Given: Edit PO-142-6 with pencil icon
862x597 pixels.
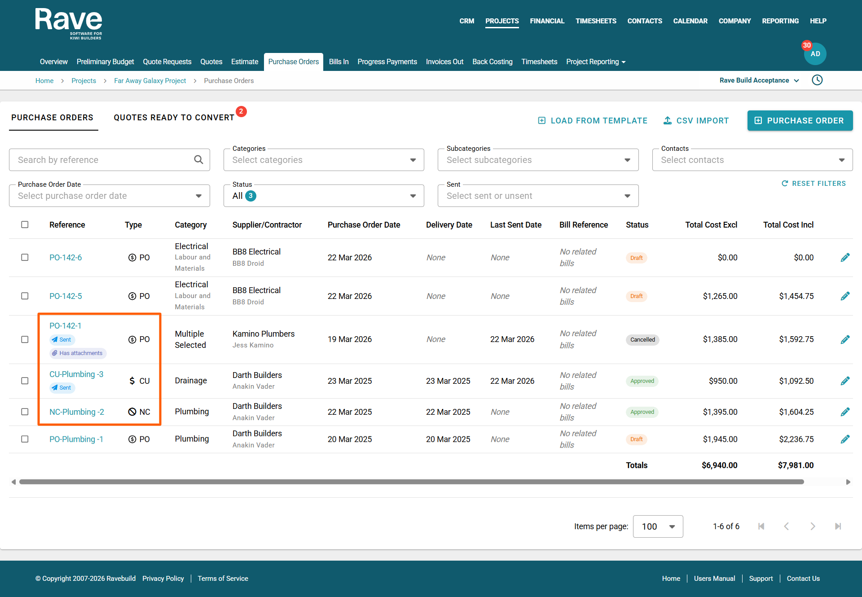Looking at the screenshot, I should [x=845, y=258].
